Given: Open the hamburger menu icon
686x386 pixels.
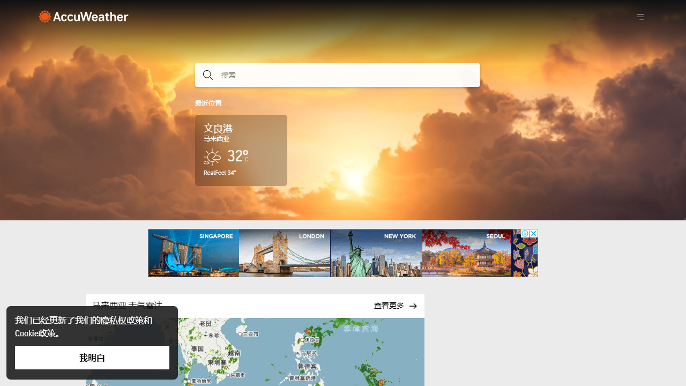Looking at the screenshot, I should (x=640, y=17).
